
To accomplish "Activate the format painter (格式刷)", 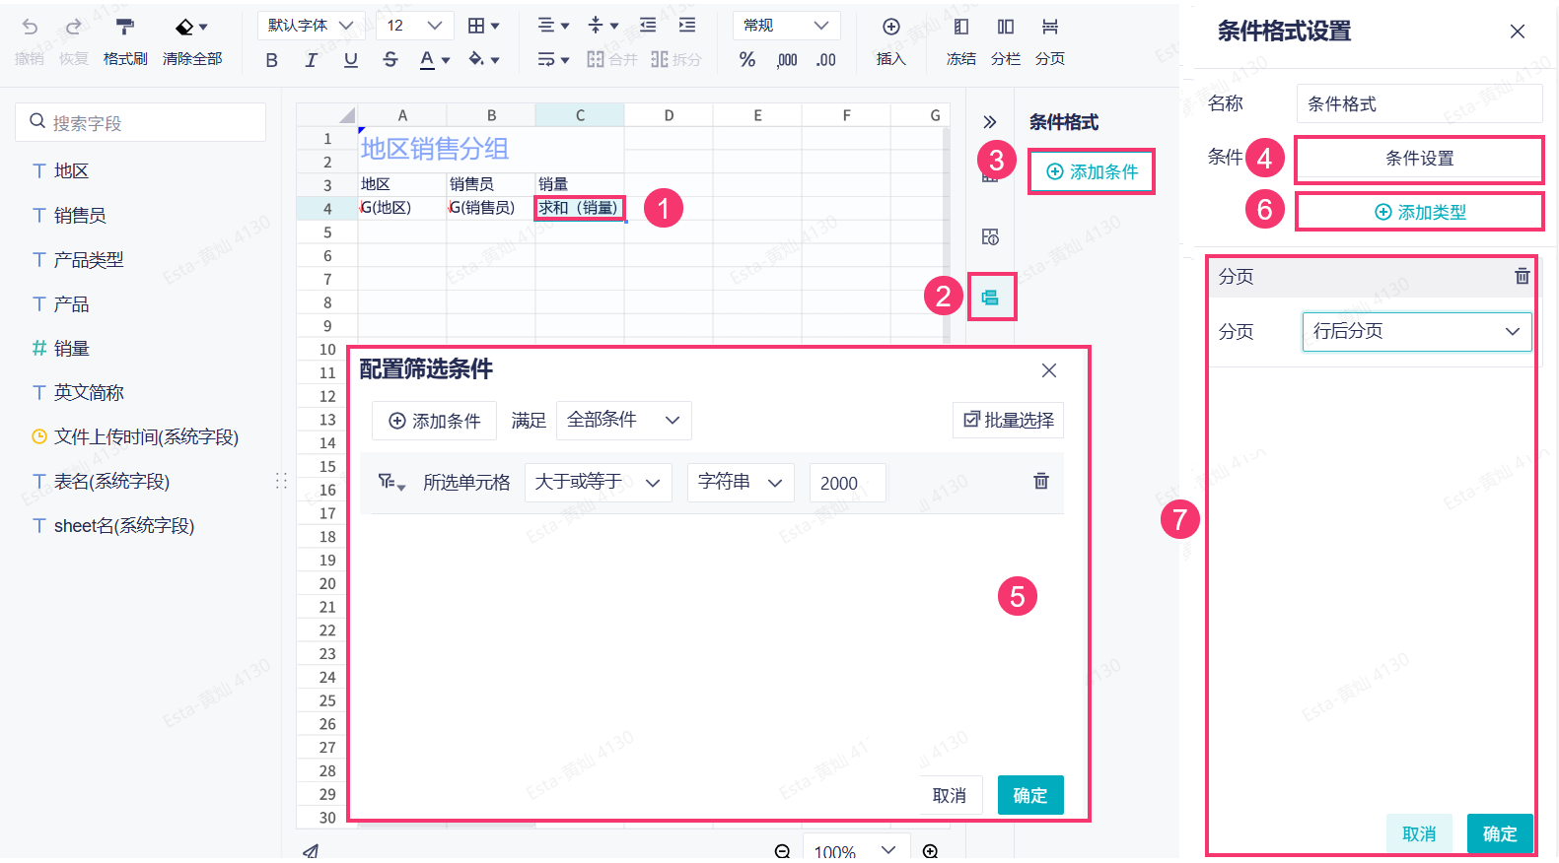I will click(x=125, y=40).
